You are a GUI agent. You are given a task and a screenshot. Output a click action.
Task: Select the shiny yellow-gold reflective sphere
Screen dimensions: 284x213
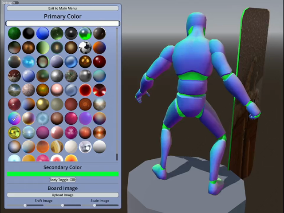(x=14, y=132)
